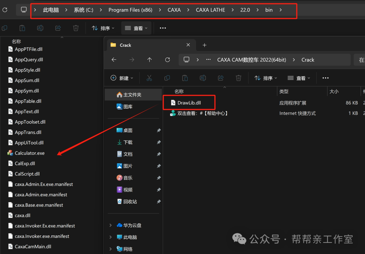The image size is (365, 254).
Task: Click CAXA LATHE breadcrumb segment
Action: pyautogui.click(x=211, y=10)
